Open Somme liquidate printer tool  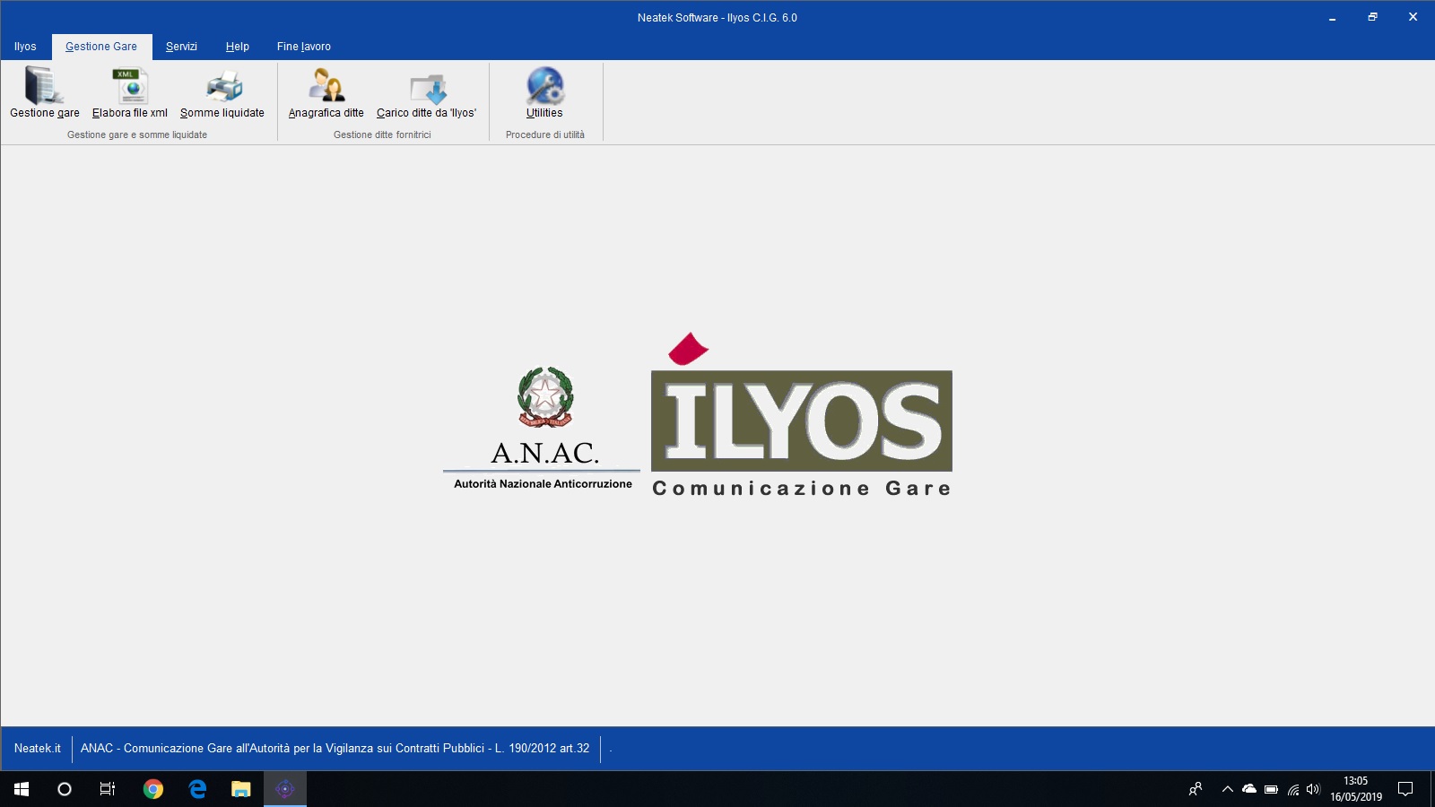click(x=222, y=92)
